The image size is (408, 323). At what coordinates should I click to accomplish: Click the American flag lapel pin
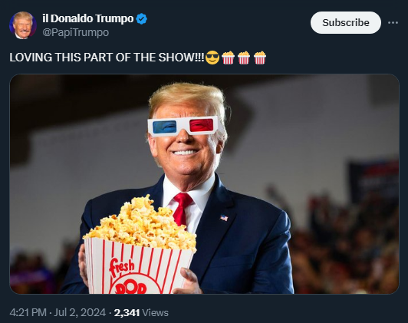(x=224, y=218)
